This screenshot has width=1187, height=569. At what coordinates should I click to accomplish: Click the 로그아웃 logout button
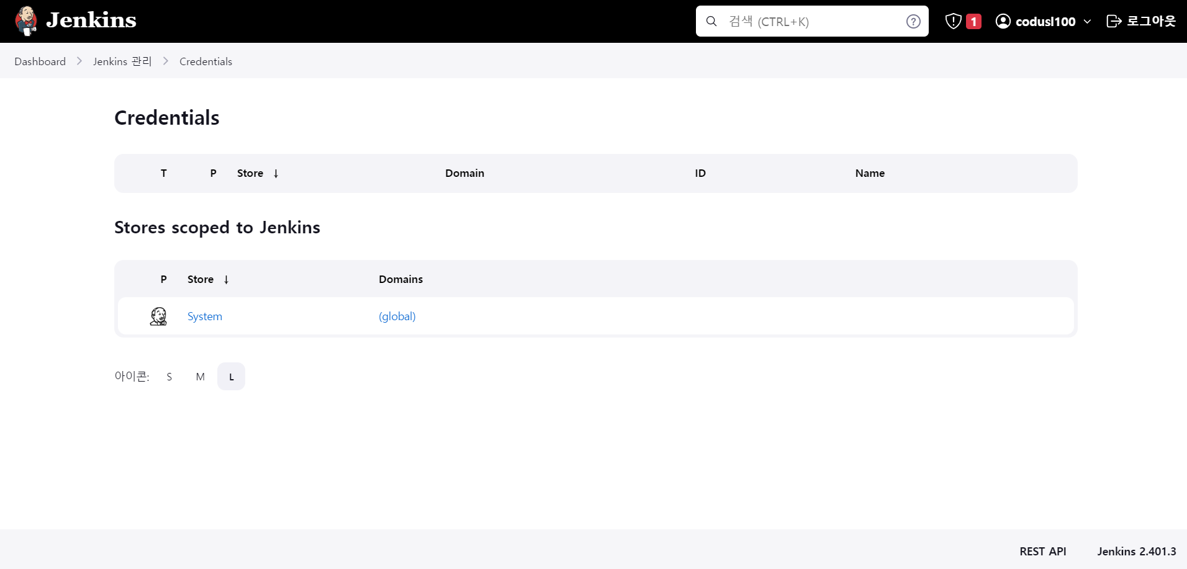(1141, 21)
